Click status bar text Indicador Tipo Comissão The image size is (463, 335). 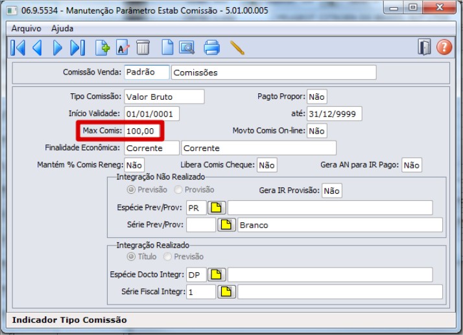tap(69, 320)
